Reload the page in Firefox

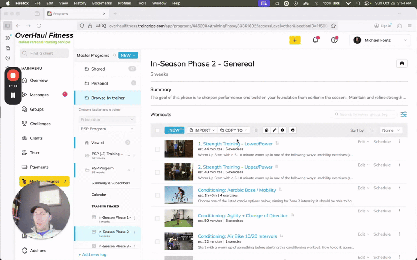(x=39, y=26)
